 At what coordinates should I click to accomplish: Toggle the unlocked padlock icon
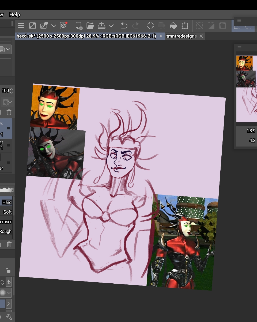(x=8, y=270)
